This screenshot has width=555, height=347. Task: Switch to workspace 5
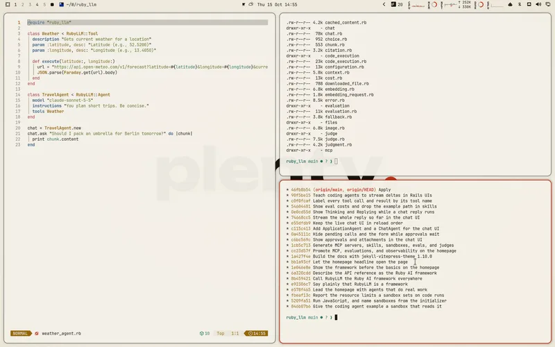click(x=44, y=5)
